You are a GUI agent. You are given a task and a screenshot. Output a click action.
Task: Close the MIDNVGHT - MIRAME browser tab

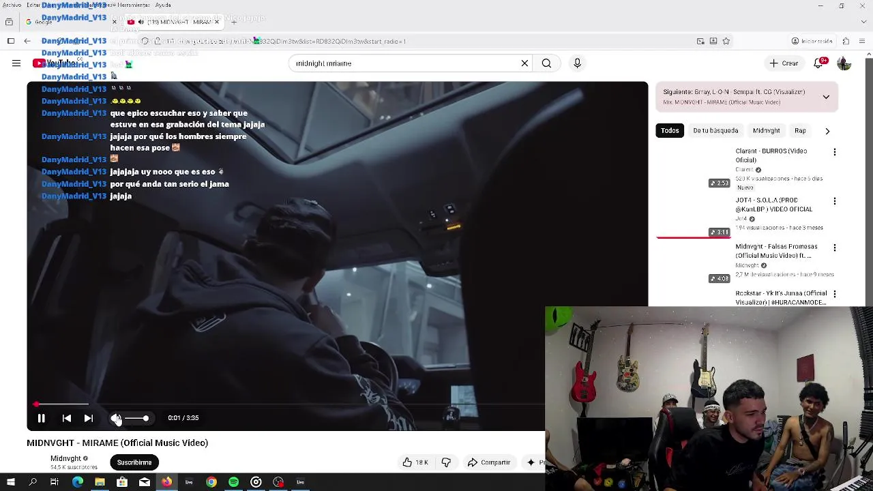coord(217,22)
